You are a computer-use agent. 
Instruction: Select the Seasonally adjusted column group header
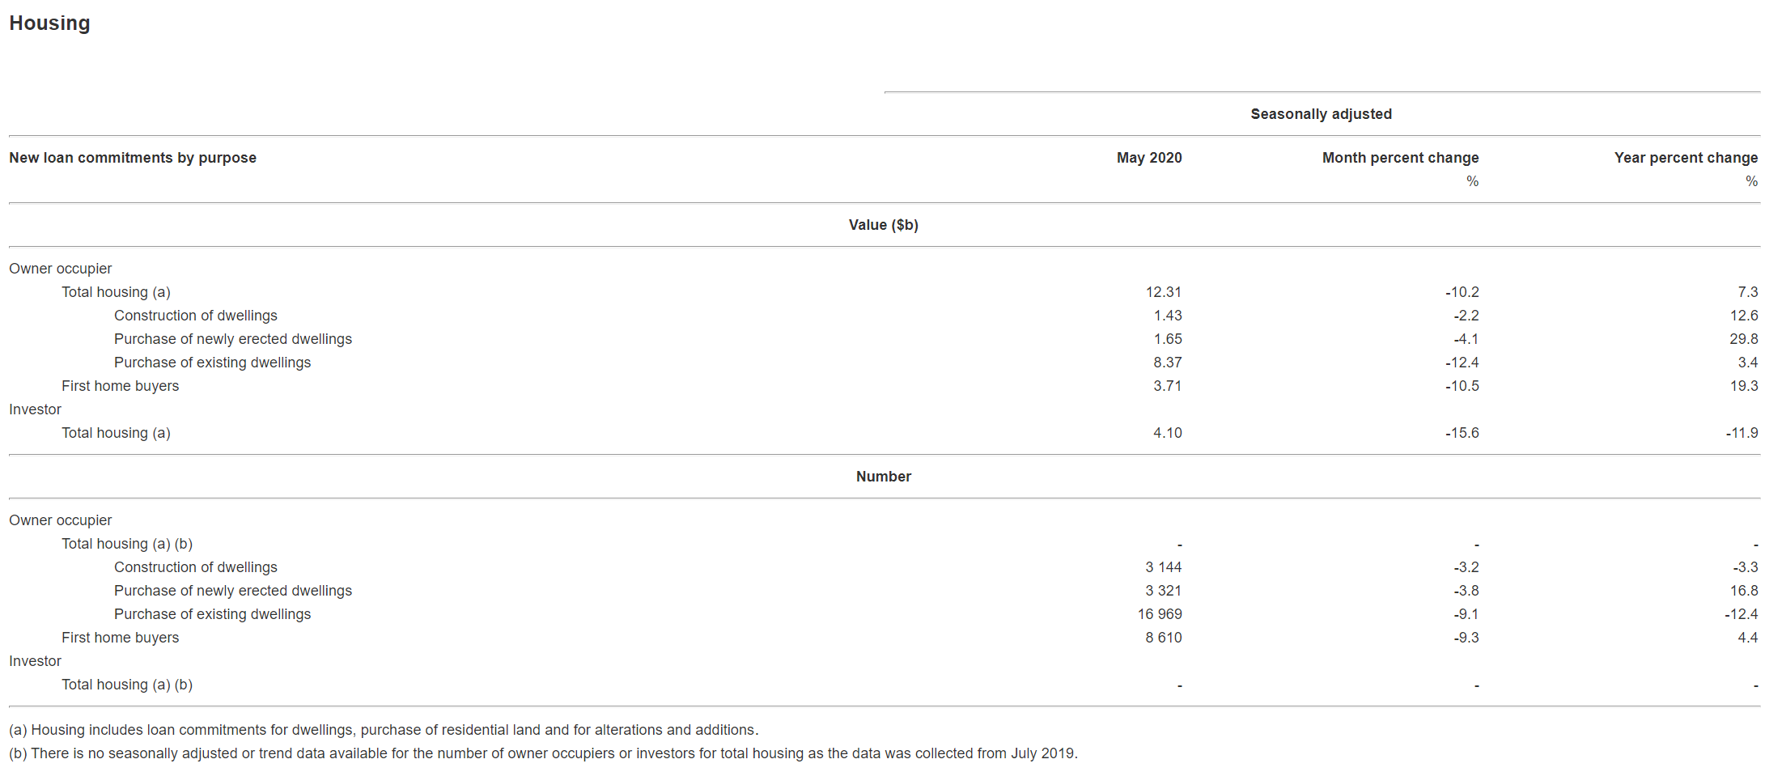[x=1321, y=114]
